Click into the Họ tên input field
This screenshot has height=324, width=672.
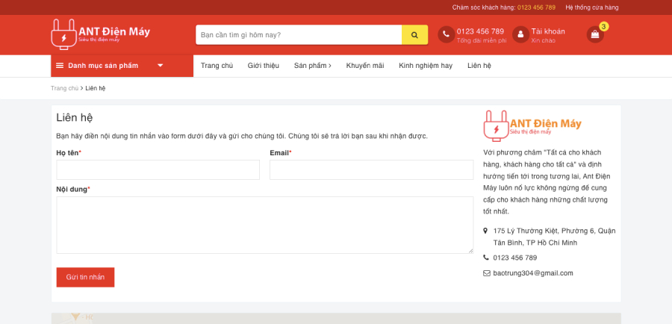tap(158, 169)
